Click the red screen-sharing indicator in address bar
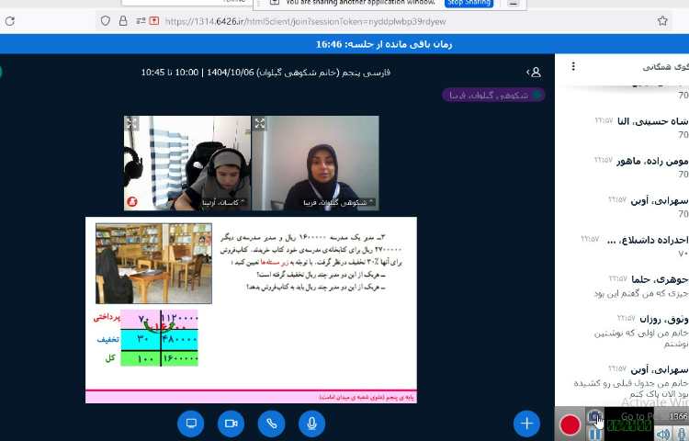This screenshot has width=689, height=441. coord(154,20)
